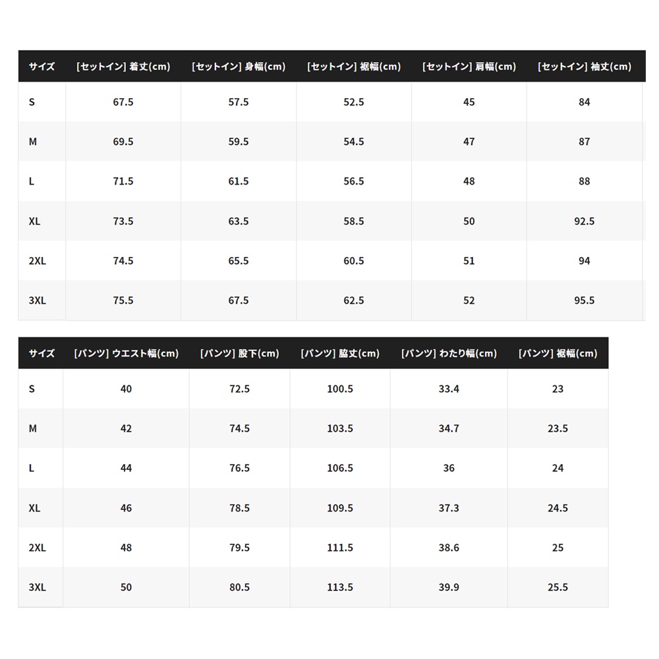
Task: Click the 3XL pants side length 113.5
Action: (340, 587)
